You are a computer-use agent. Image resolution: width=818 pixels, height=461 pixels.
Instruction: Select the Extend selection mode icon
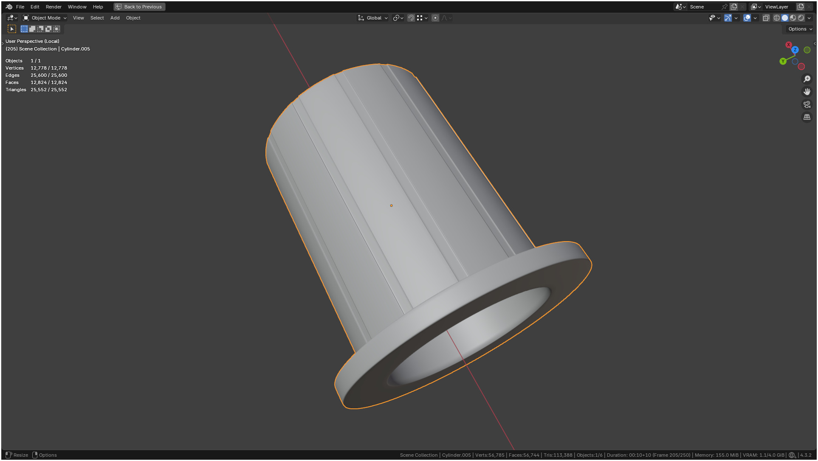[32, 29]
